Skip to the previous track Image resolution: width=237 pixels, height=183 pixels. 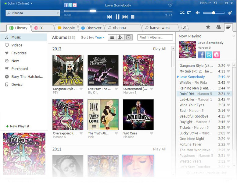click(110, 17)
